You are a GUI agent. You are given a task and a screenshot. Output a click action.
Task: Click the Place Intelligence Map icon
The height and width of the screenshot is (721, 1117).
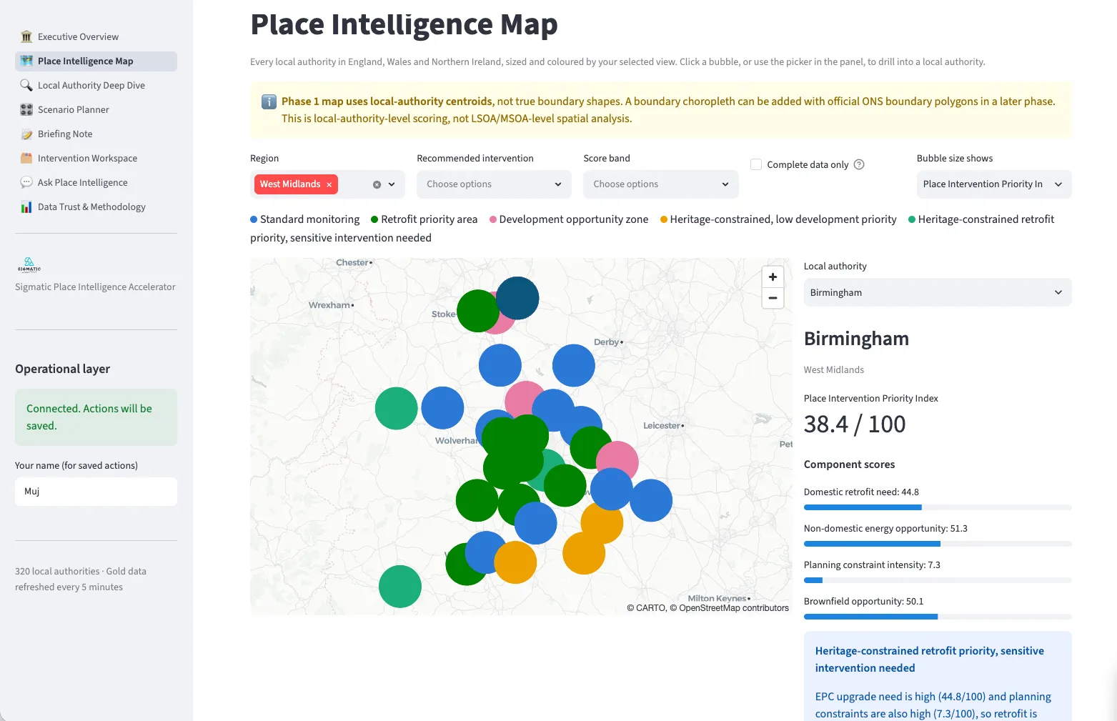coord(26,61)
